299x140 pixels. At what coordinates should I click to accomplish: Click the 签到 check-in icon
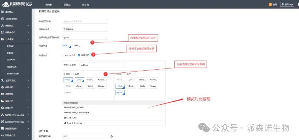(270, 4)
